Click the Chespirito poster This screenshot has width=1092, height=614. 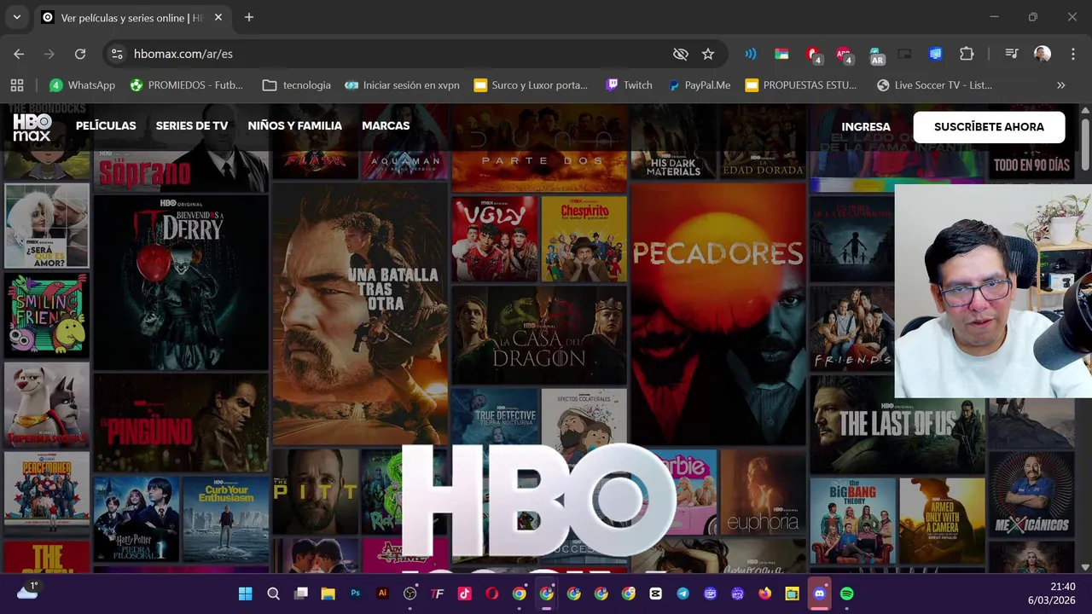click(584, 239)
